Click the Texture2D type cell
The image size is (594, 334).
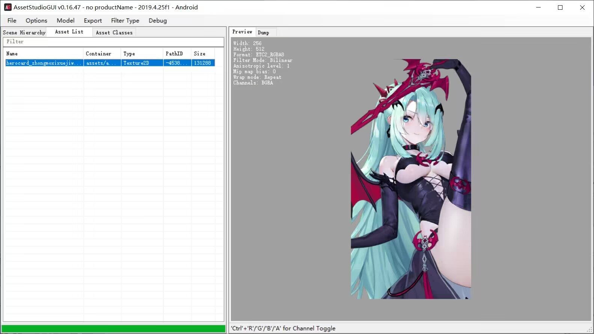tap(142, 63)
